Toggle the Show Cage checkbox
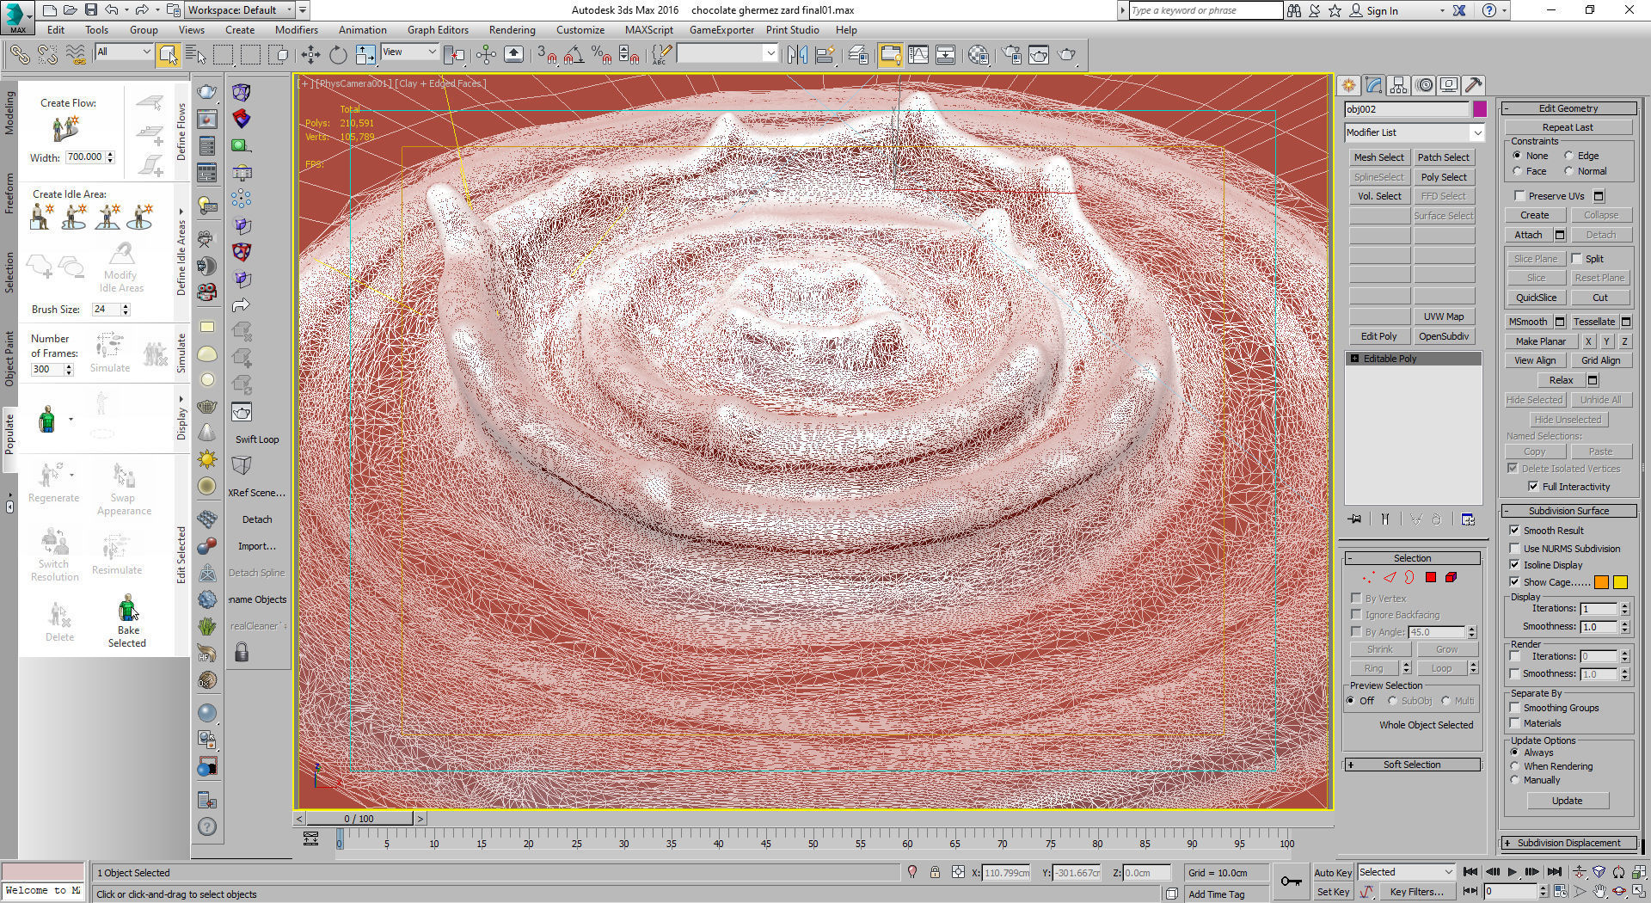This screenshot has height=903, width=1651. coord(1515,582)
